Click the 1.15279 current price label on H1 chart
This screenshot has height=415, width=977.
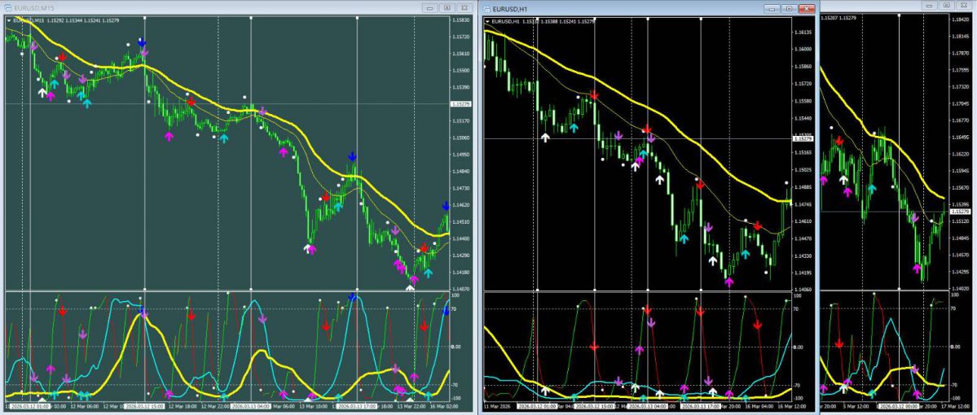click(x=804, y=139)
